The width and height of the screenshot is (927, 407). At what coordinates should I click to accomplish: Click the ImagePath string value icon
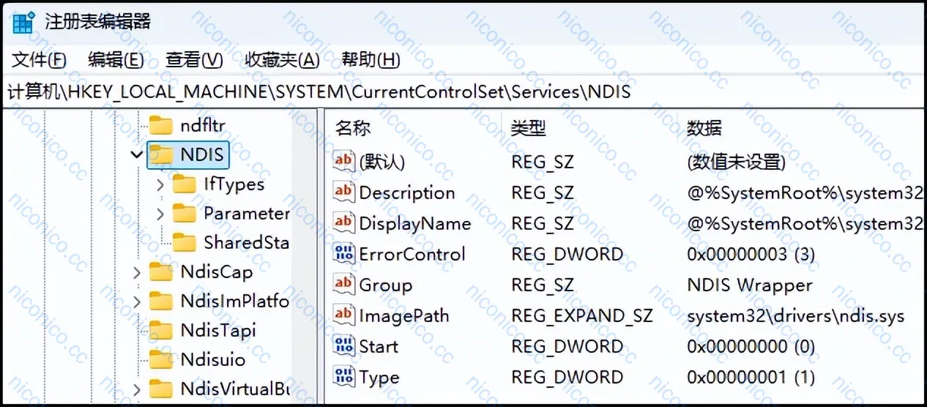pyautogui.click(x=343, y=315)
